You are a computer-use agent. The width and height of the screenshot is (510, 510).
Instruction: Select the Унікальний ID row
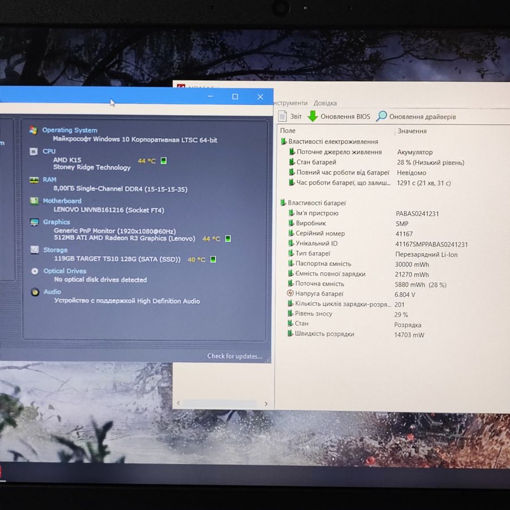click(377, 244)
